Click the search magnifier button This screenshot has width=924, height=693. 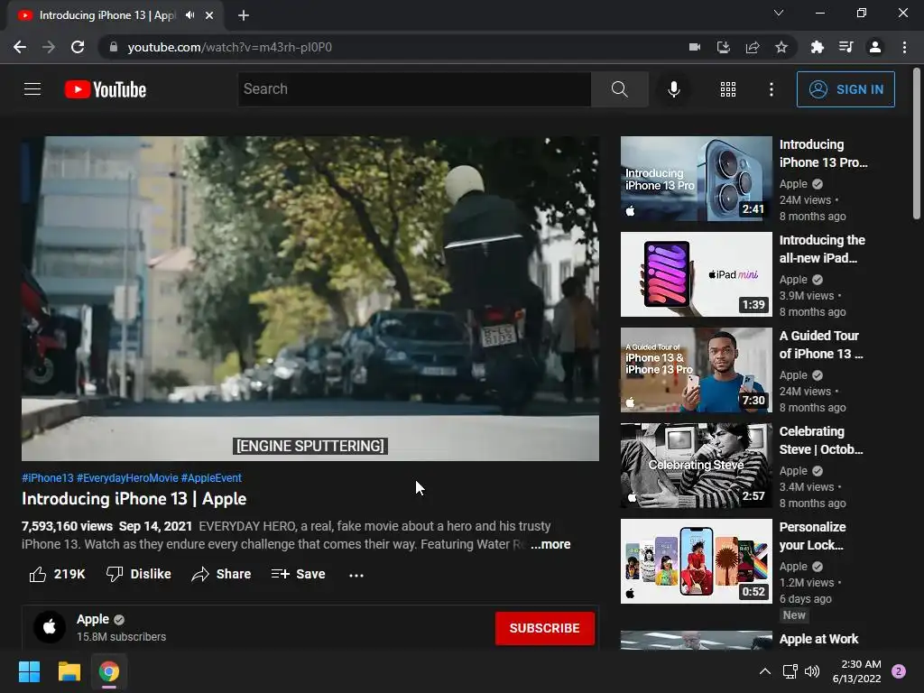click(619, 89)
